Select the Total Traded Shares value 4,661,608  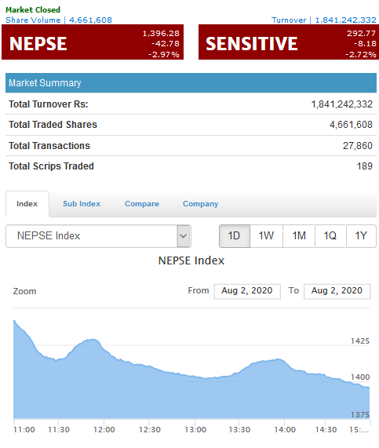(351, 125)
